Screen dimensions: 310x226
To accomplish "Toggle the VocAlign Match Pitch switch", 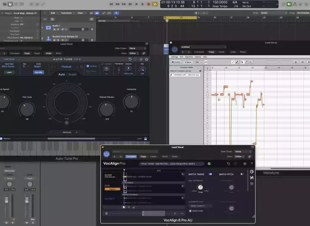I will [x=242, y=174].
